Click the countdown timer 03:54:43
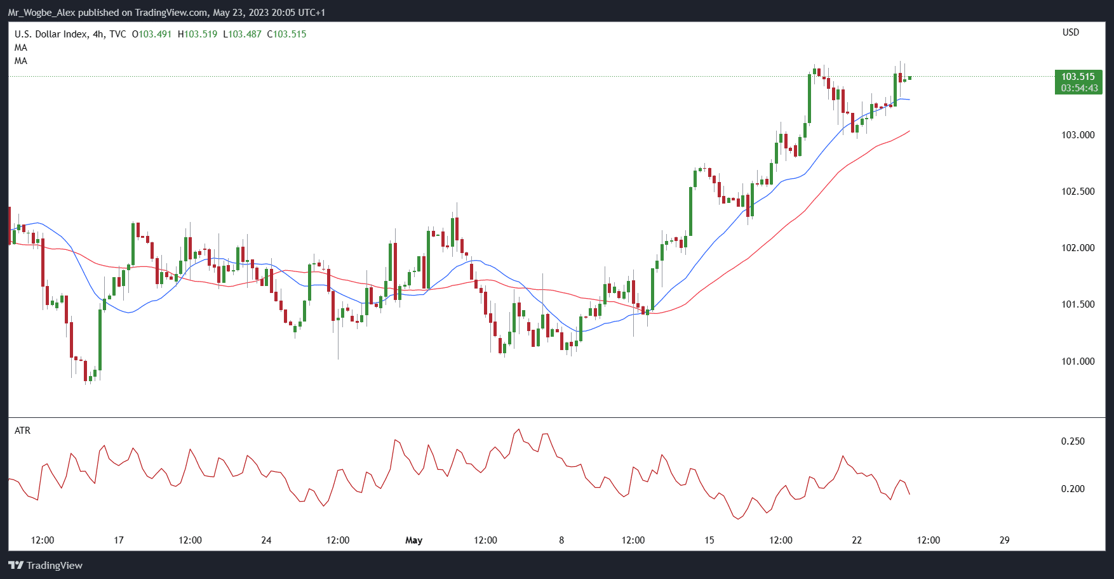This screenshot has height=579, width=1114. 1079,88
